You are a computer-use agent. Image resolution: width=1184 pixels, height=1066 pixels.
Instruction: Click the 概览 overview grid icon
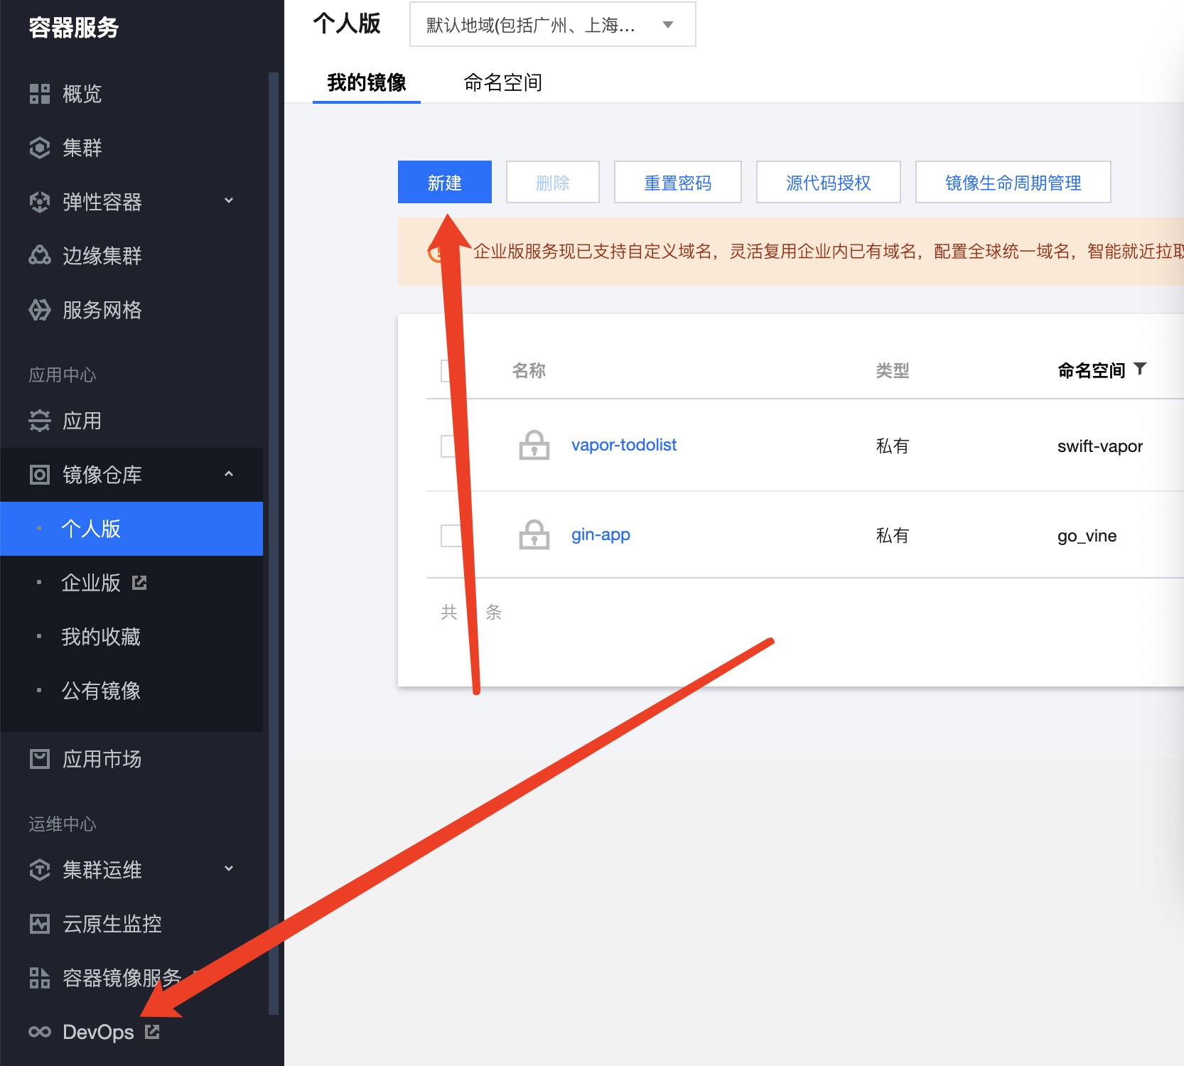point(40,94)
